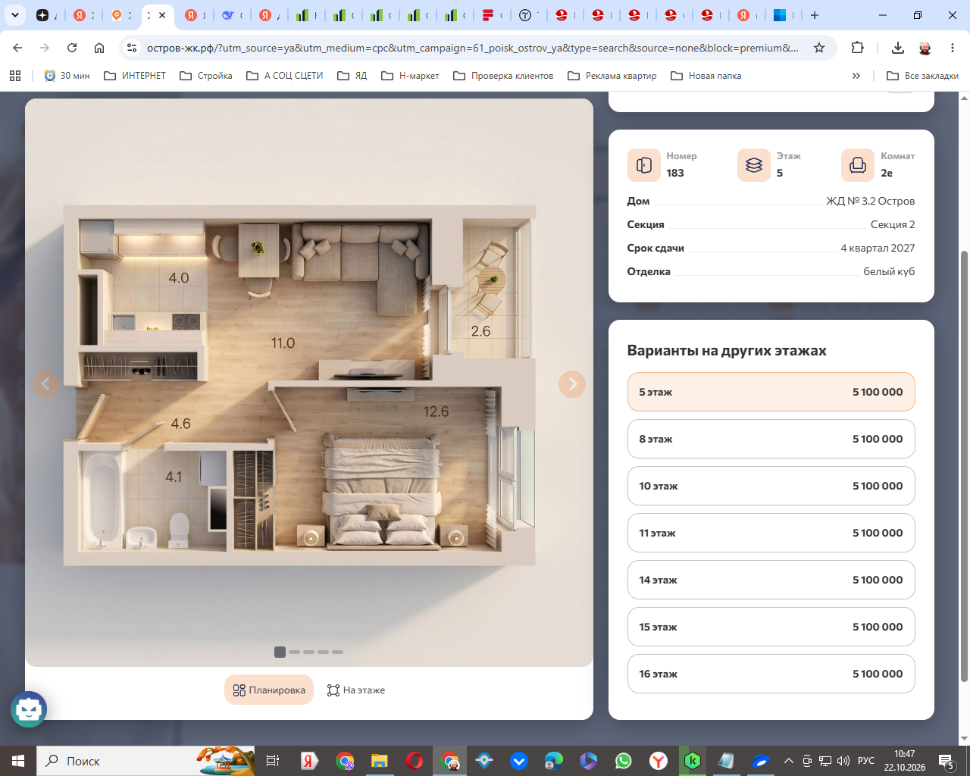This screenshot has height=776, width=970.
Task: Select the 15 этаж option
Action: coord(771,627)
